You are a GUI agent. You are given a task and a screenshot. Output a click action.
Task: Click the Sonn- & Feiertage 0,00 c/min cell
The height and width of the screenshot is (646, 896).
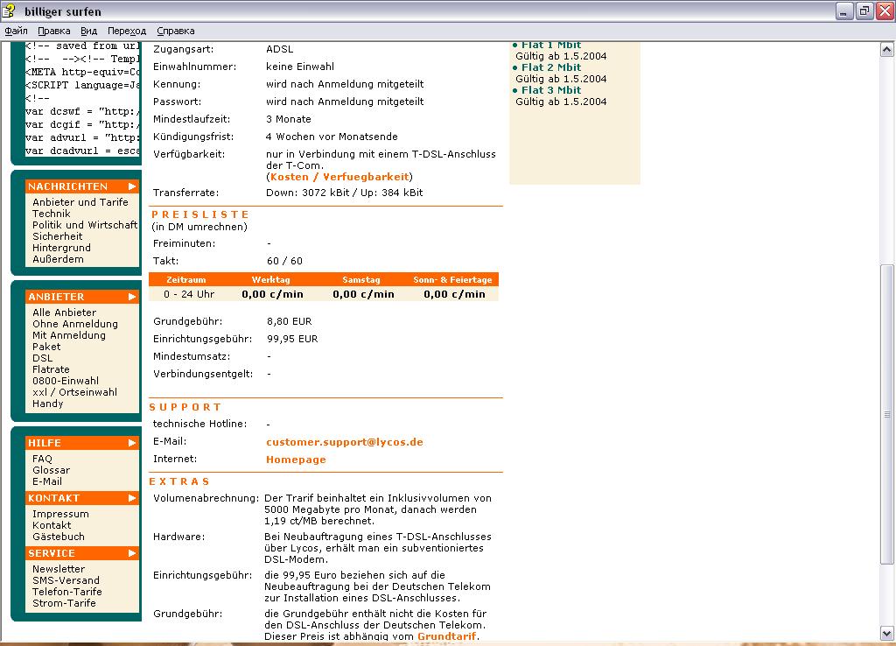pyautogui.click(x=454, y=294)
